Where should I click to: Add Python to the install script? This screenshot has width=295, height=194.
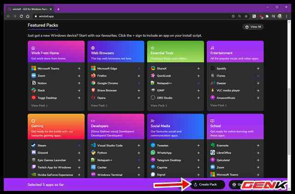point(139,153)
